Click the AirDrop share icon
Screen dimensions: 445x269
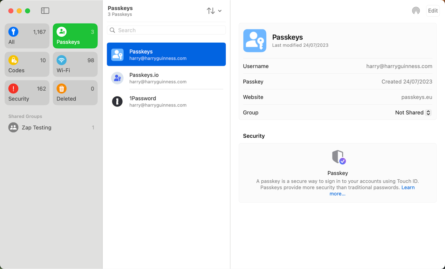[416, 10]
